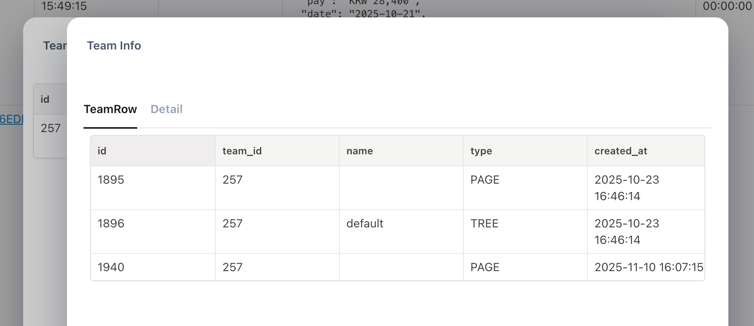Select the cell with id 1895
This screenshot has width=754, height=326.
pyautogui.click(x=153, y=188)
